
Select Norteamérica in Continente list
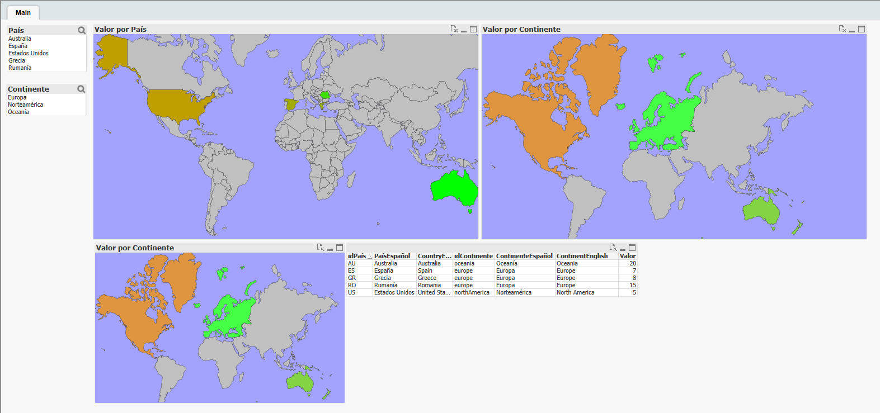(25, 105)
